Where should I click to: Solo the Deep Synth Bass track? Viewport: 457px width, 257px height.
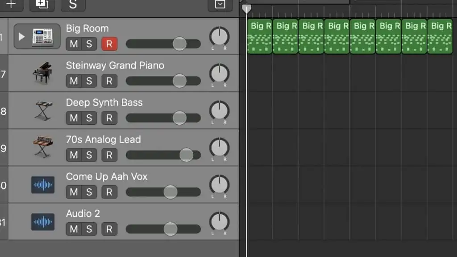(89, 118)
